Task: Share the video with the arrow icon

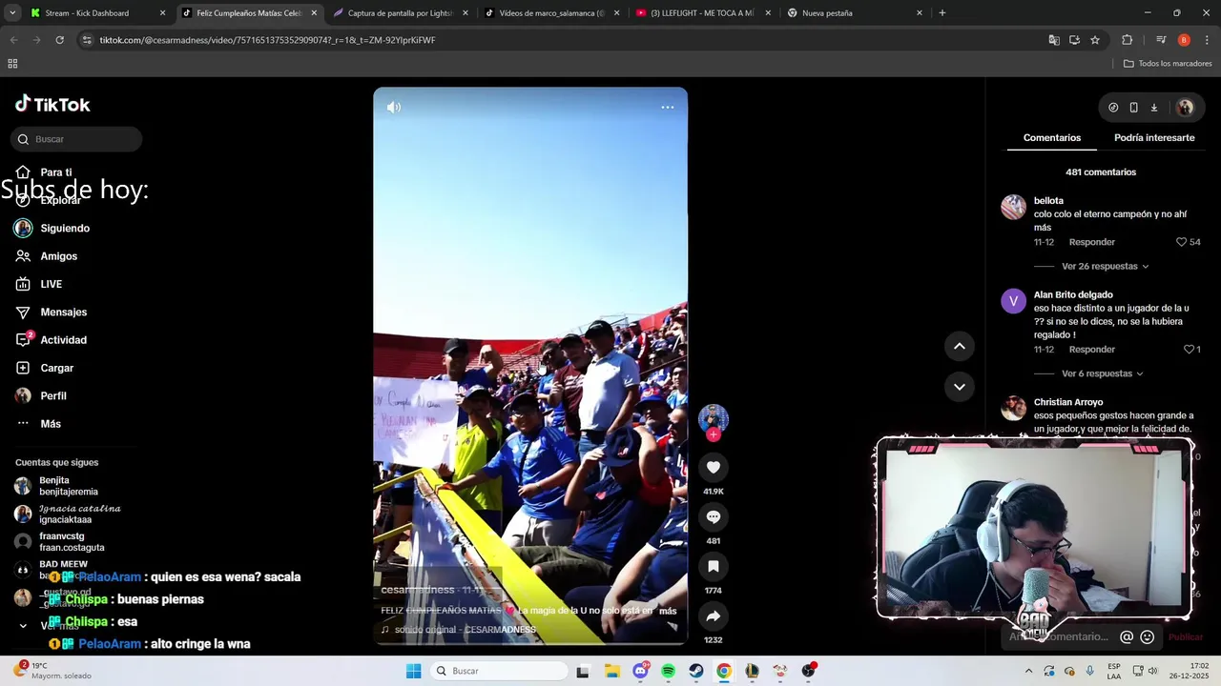Action: (713, 615)
